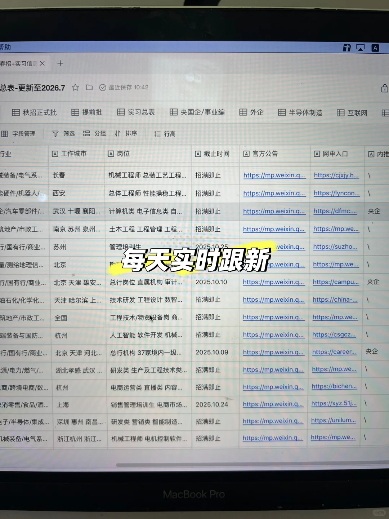
Task: Open https://lyncon... application link
Action: pos(336,193)
